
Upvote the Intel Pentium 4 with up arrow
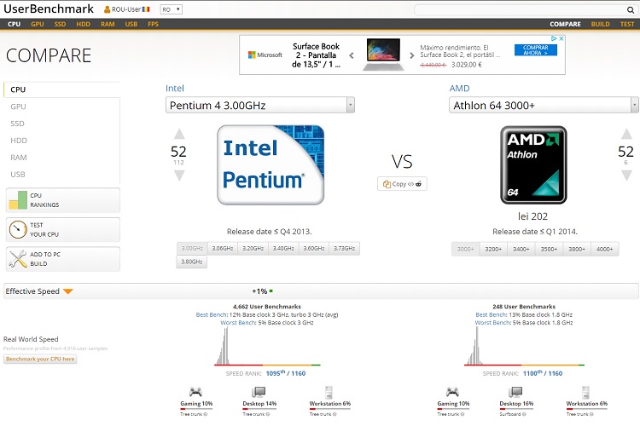click(x=178, y=134)
